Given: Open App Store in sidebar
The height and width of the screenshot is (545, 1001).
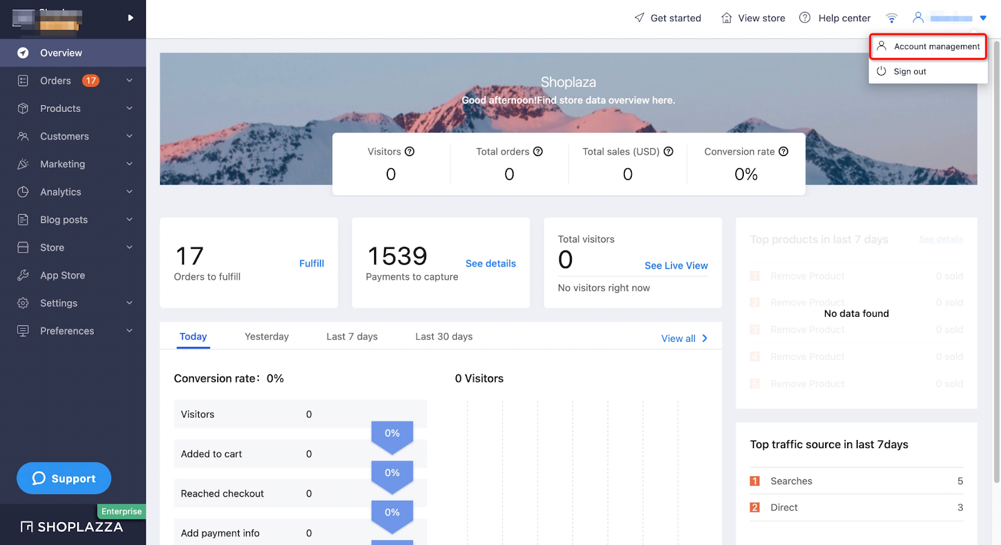Looking at the screenshot, I should click(73, 275).
